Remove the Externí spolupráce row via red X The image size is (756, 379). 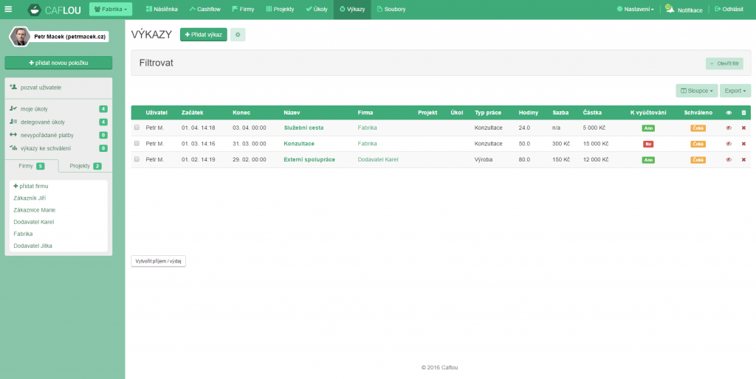click(743, 159)
